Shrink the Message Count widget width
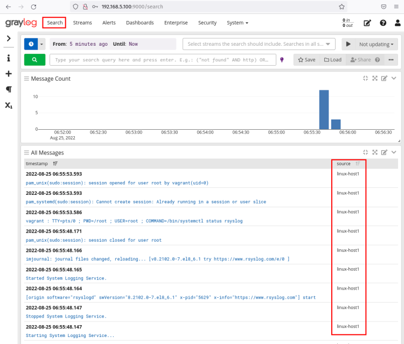This screenshot has height=344, width=404. (365, 78)
